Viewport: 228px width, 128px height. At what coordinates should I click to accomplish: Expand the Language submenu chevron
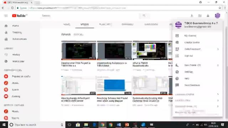pyautogui.click(x=218, y=94)
